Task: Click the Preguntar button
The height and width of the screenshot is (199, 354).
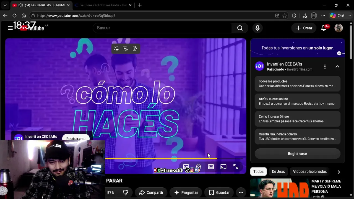Action: (x=186, y=193)
